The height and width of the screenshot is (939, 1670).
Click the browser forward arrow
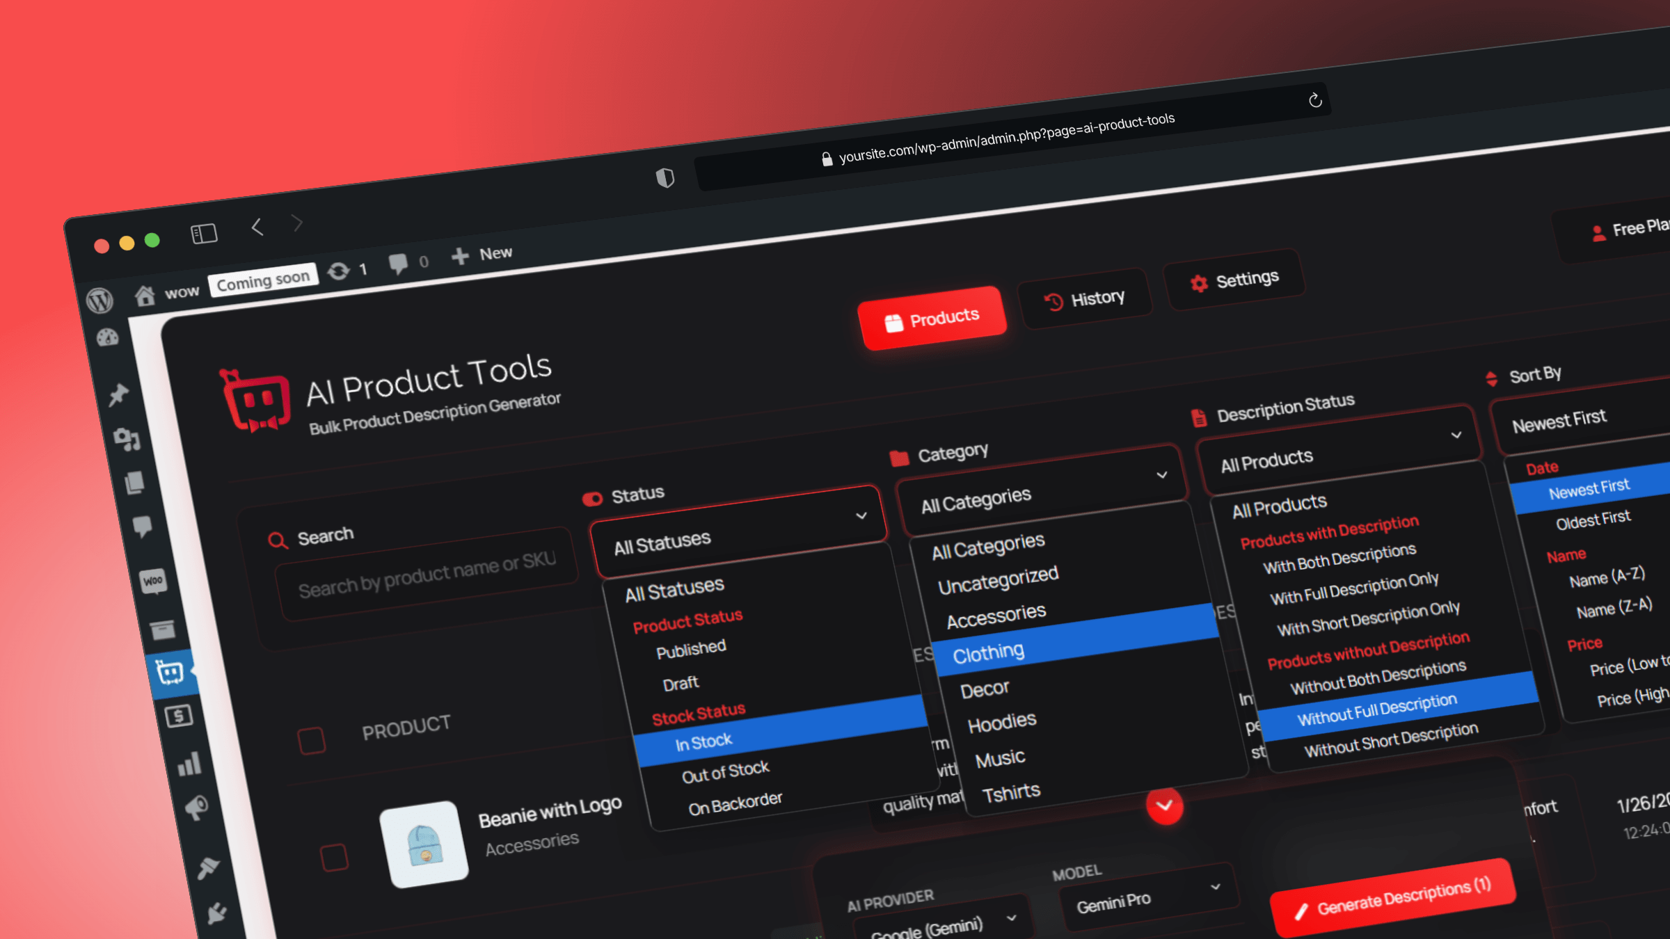click(x=297, y=223)
